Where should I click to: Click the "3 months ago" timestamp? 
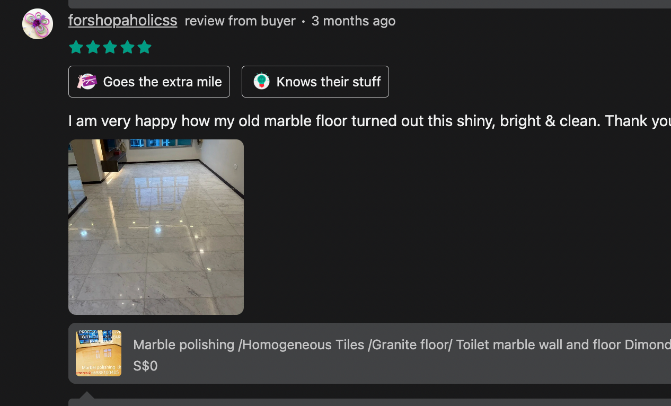(353, 21)
